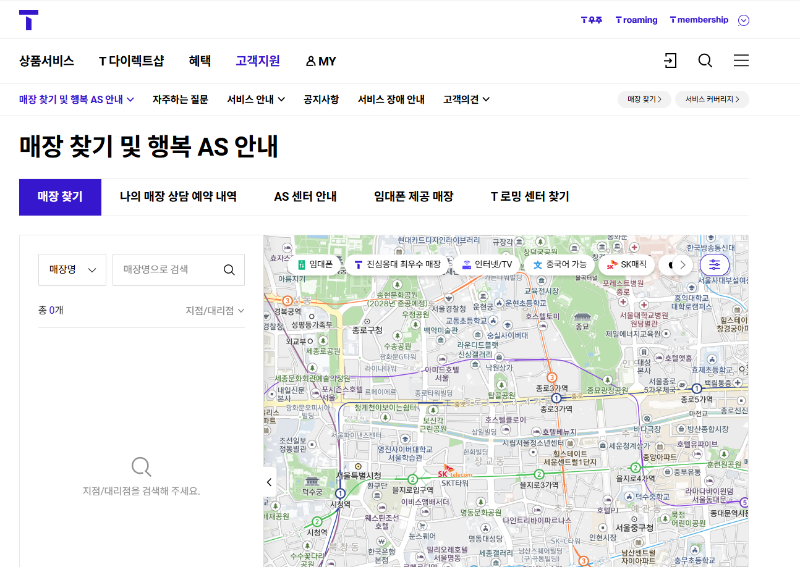Screen dimensions: 800x567
Task: Select the 매장 찾기 tab
Action: [x=60, y=197]
